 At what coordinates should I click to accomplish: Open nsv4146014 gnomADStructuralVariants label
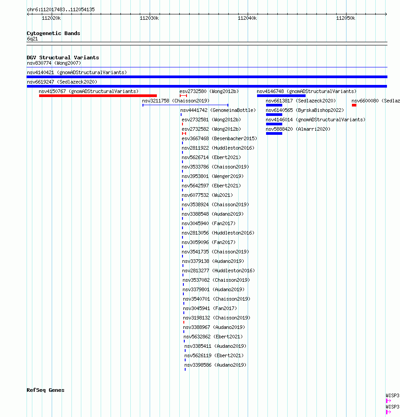pos(316,120)
